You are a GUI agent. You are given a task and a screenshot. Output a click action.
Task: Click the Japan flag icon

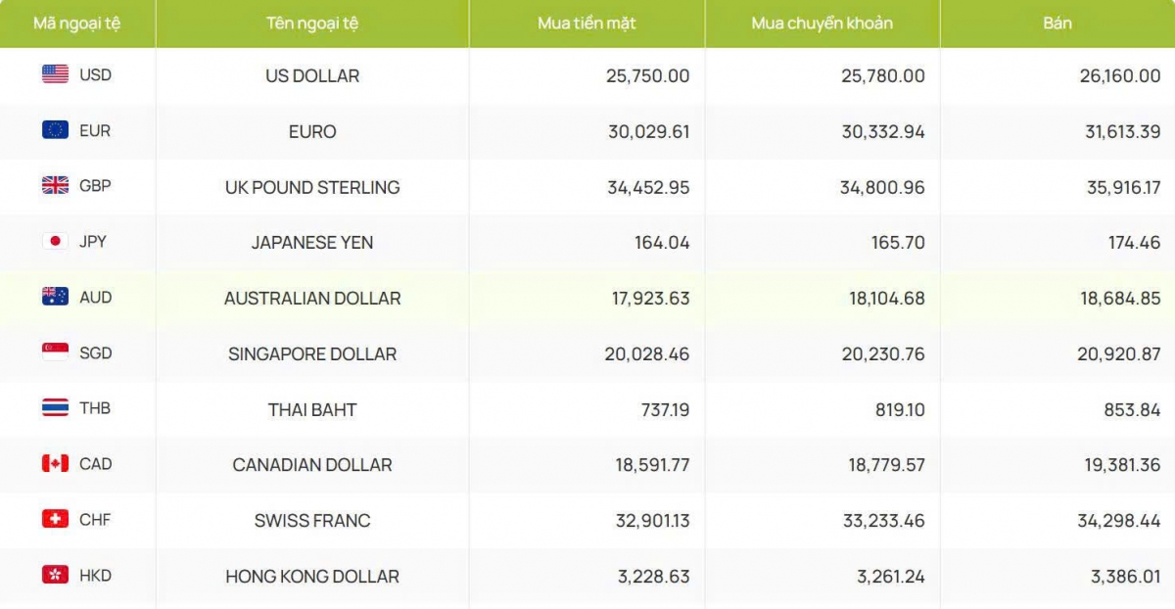click(55, 241)
